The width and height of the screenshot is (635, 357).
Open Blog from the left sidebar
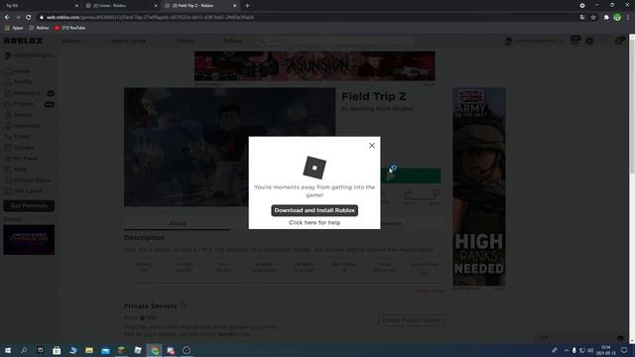pyautogui.click(x=16, y=170)
